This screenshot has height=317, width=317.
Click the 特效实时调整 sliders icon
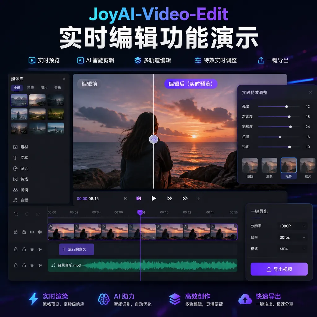(x=198, y=60)
